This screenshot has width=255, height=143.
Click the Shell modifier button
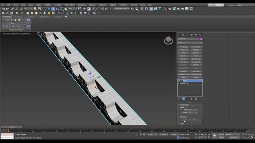pyautogui.click(x=183, y=53)
